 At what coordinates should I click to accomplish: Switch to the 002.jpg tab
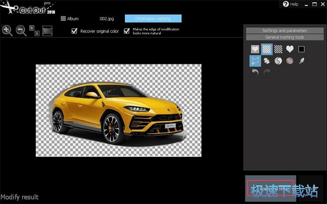pyautogui.click(x=107, y=19)
